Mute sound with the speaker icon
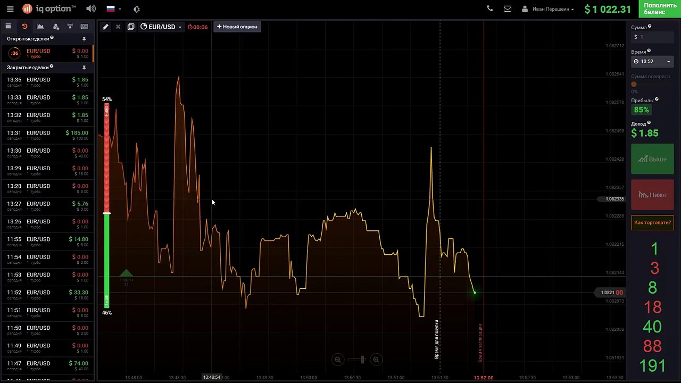This screenshot has width=681, height=383. (x=91, y=9)
